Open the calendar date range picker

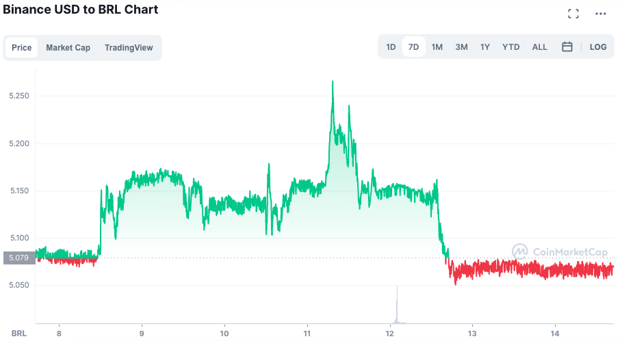[x=567, y=47]
